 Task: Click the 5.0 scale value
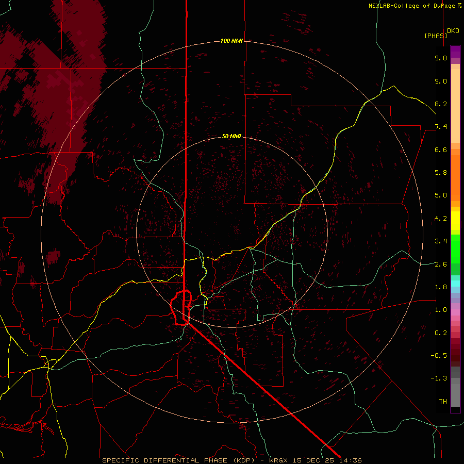coord(441,195)
